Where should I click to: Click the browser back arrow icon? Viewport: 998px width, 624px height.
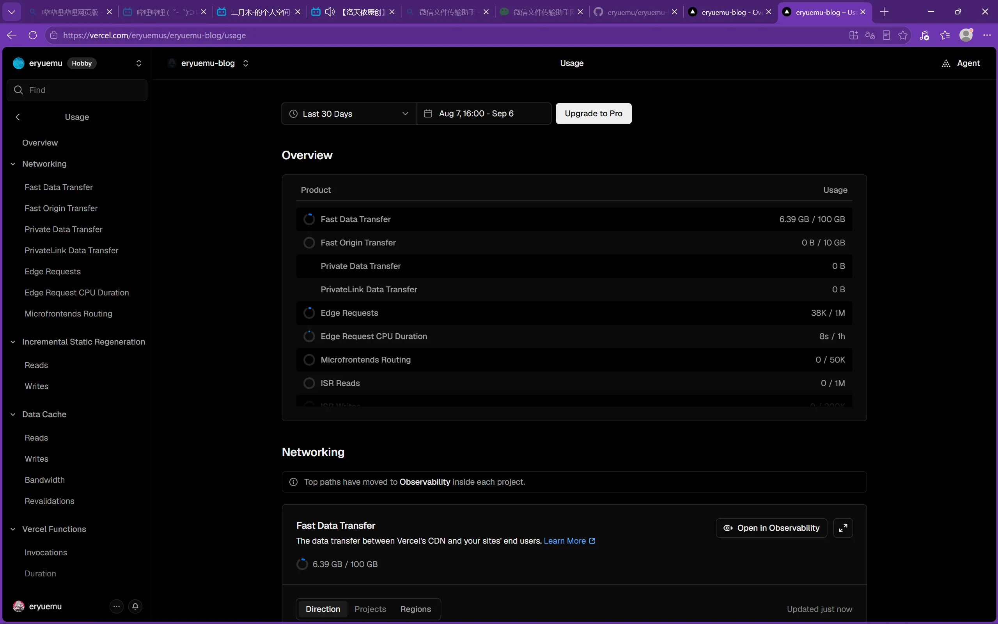tap(12, 35)
